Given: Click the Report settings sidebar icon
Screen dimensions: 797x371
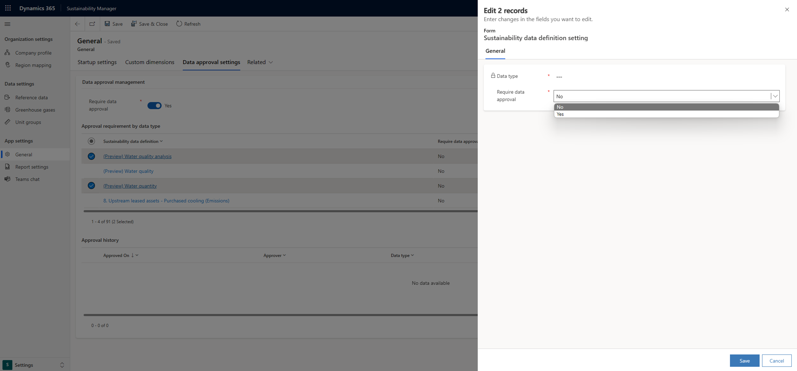Looking at the screenshot, I should click(7, 167).
